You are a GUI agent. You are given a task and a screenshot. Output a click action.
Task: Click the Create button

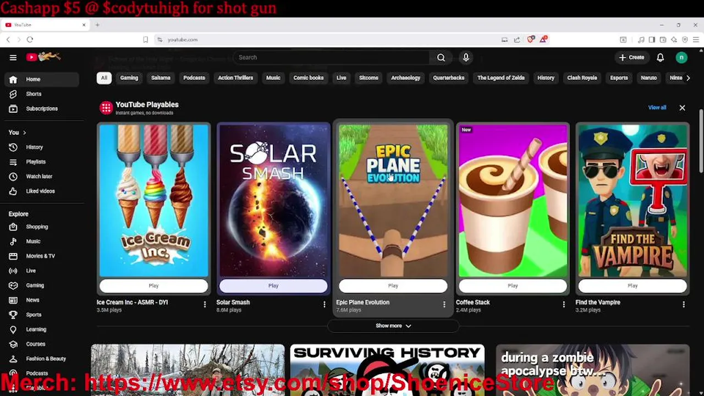[631, 57]
